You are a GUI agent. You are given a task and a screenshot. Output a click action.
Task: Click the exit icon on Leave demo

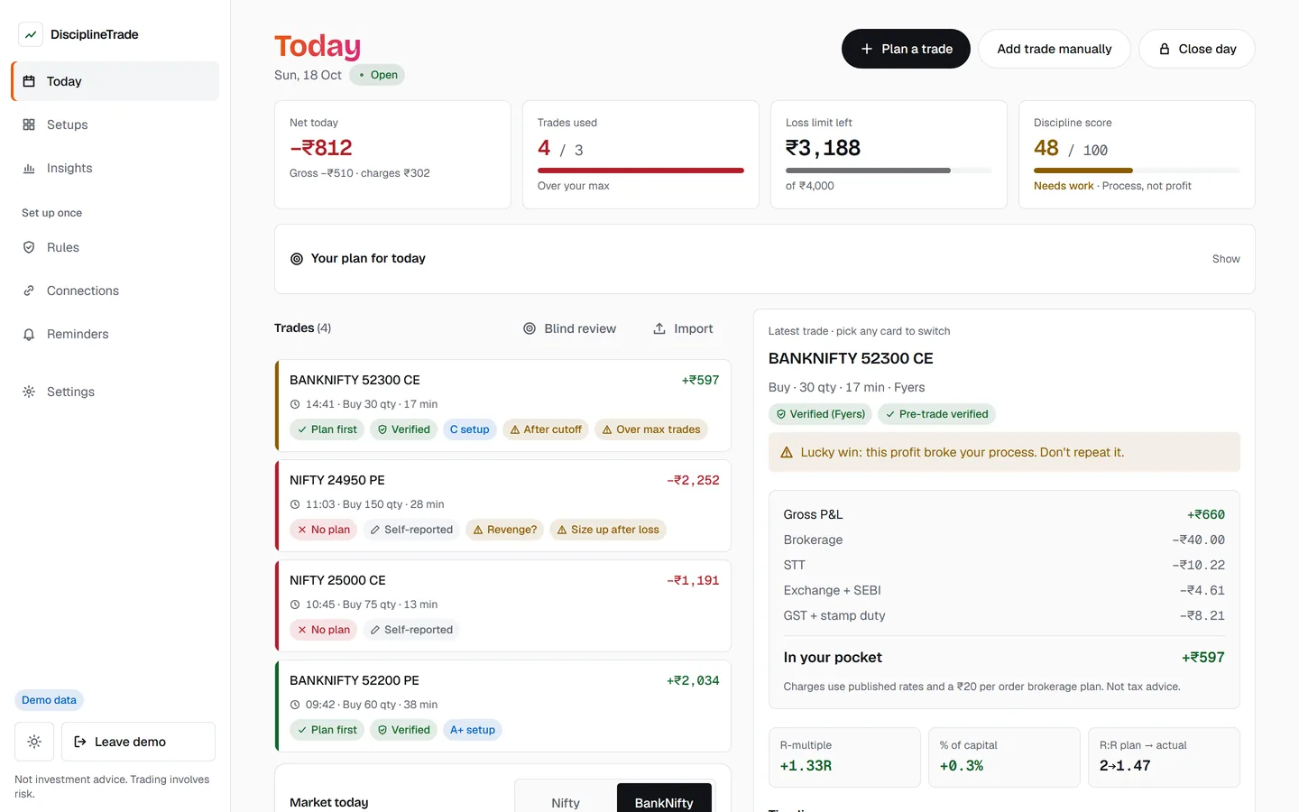(x=80, y=742)
